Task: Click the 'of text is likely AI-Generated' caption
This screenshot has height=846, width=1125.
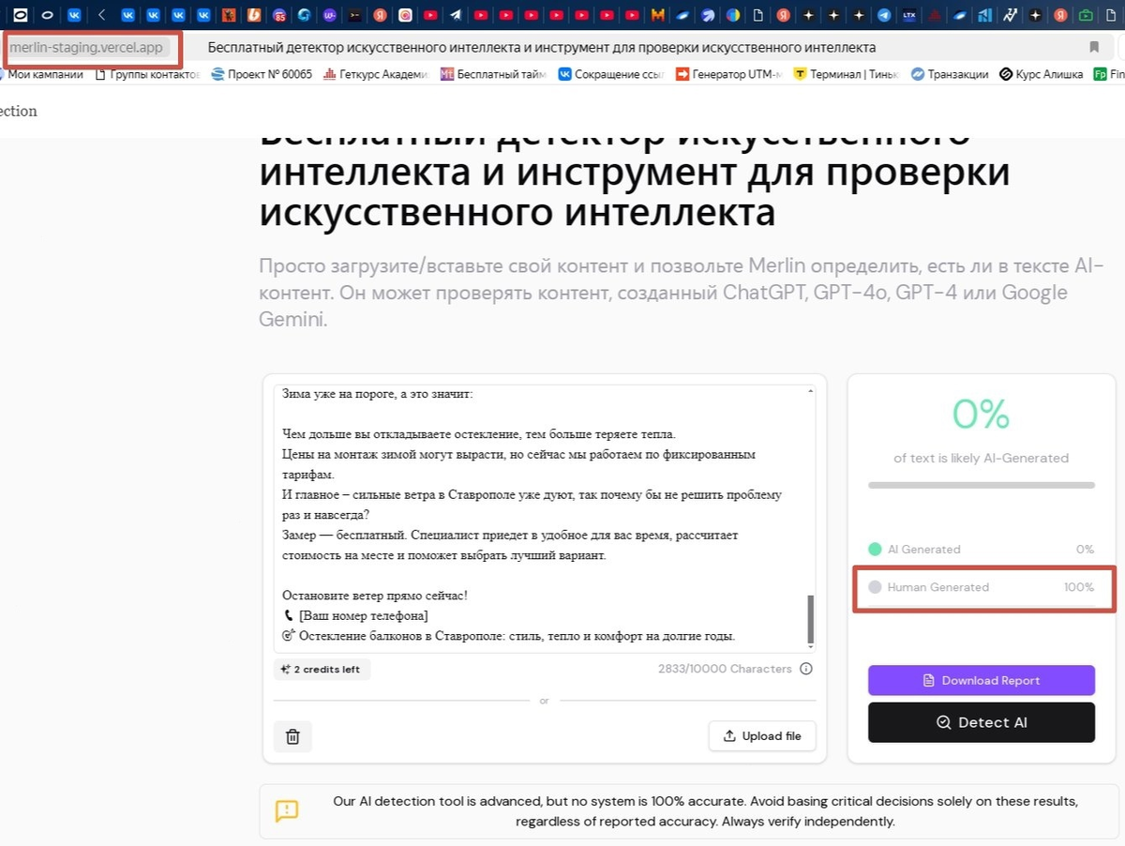Action: point(982,458)
